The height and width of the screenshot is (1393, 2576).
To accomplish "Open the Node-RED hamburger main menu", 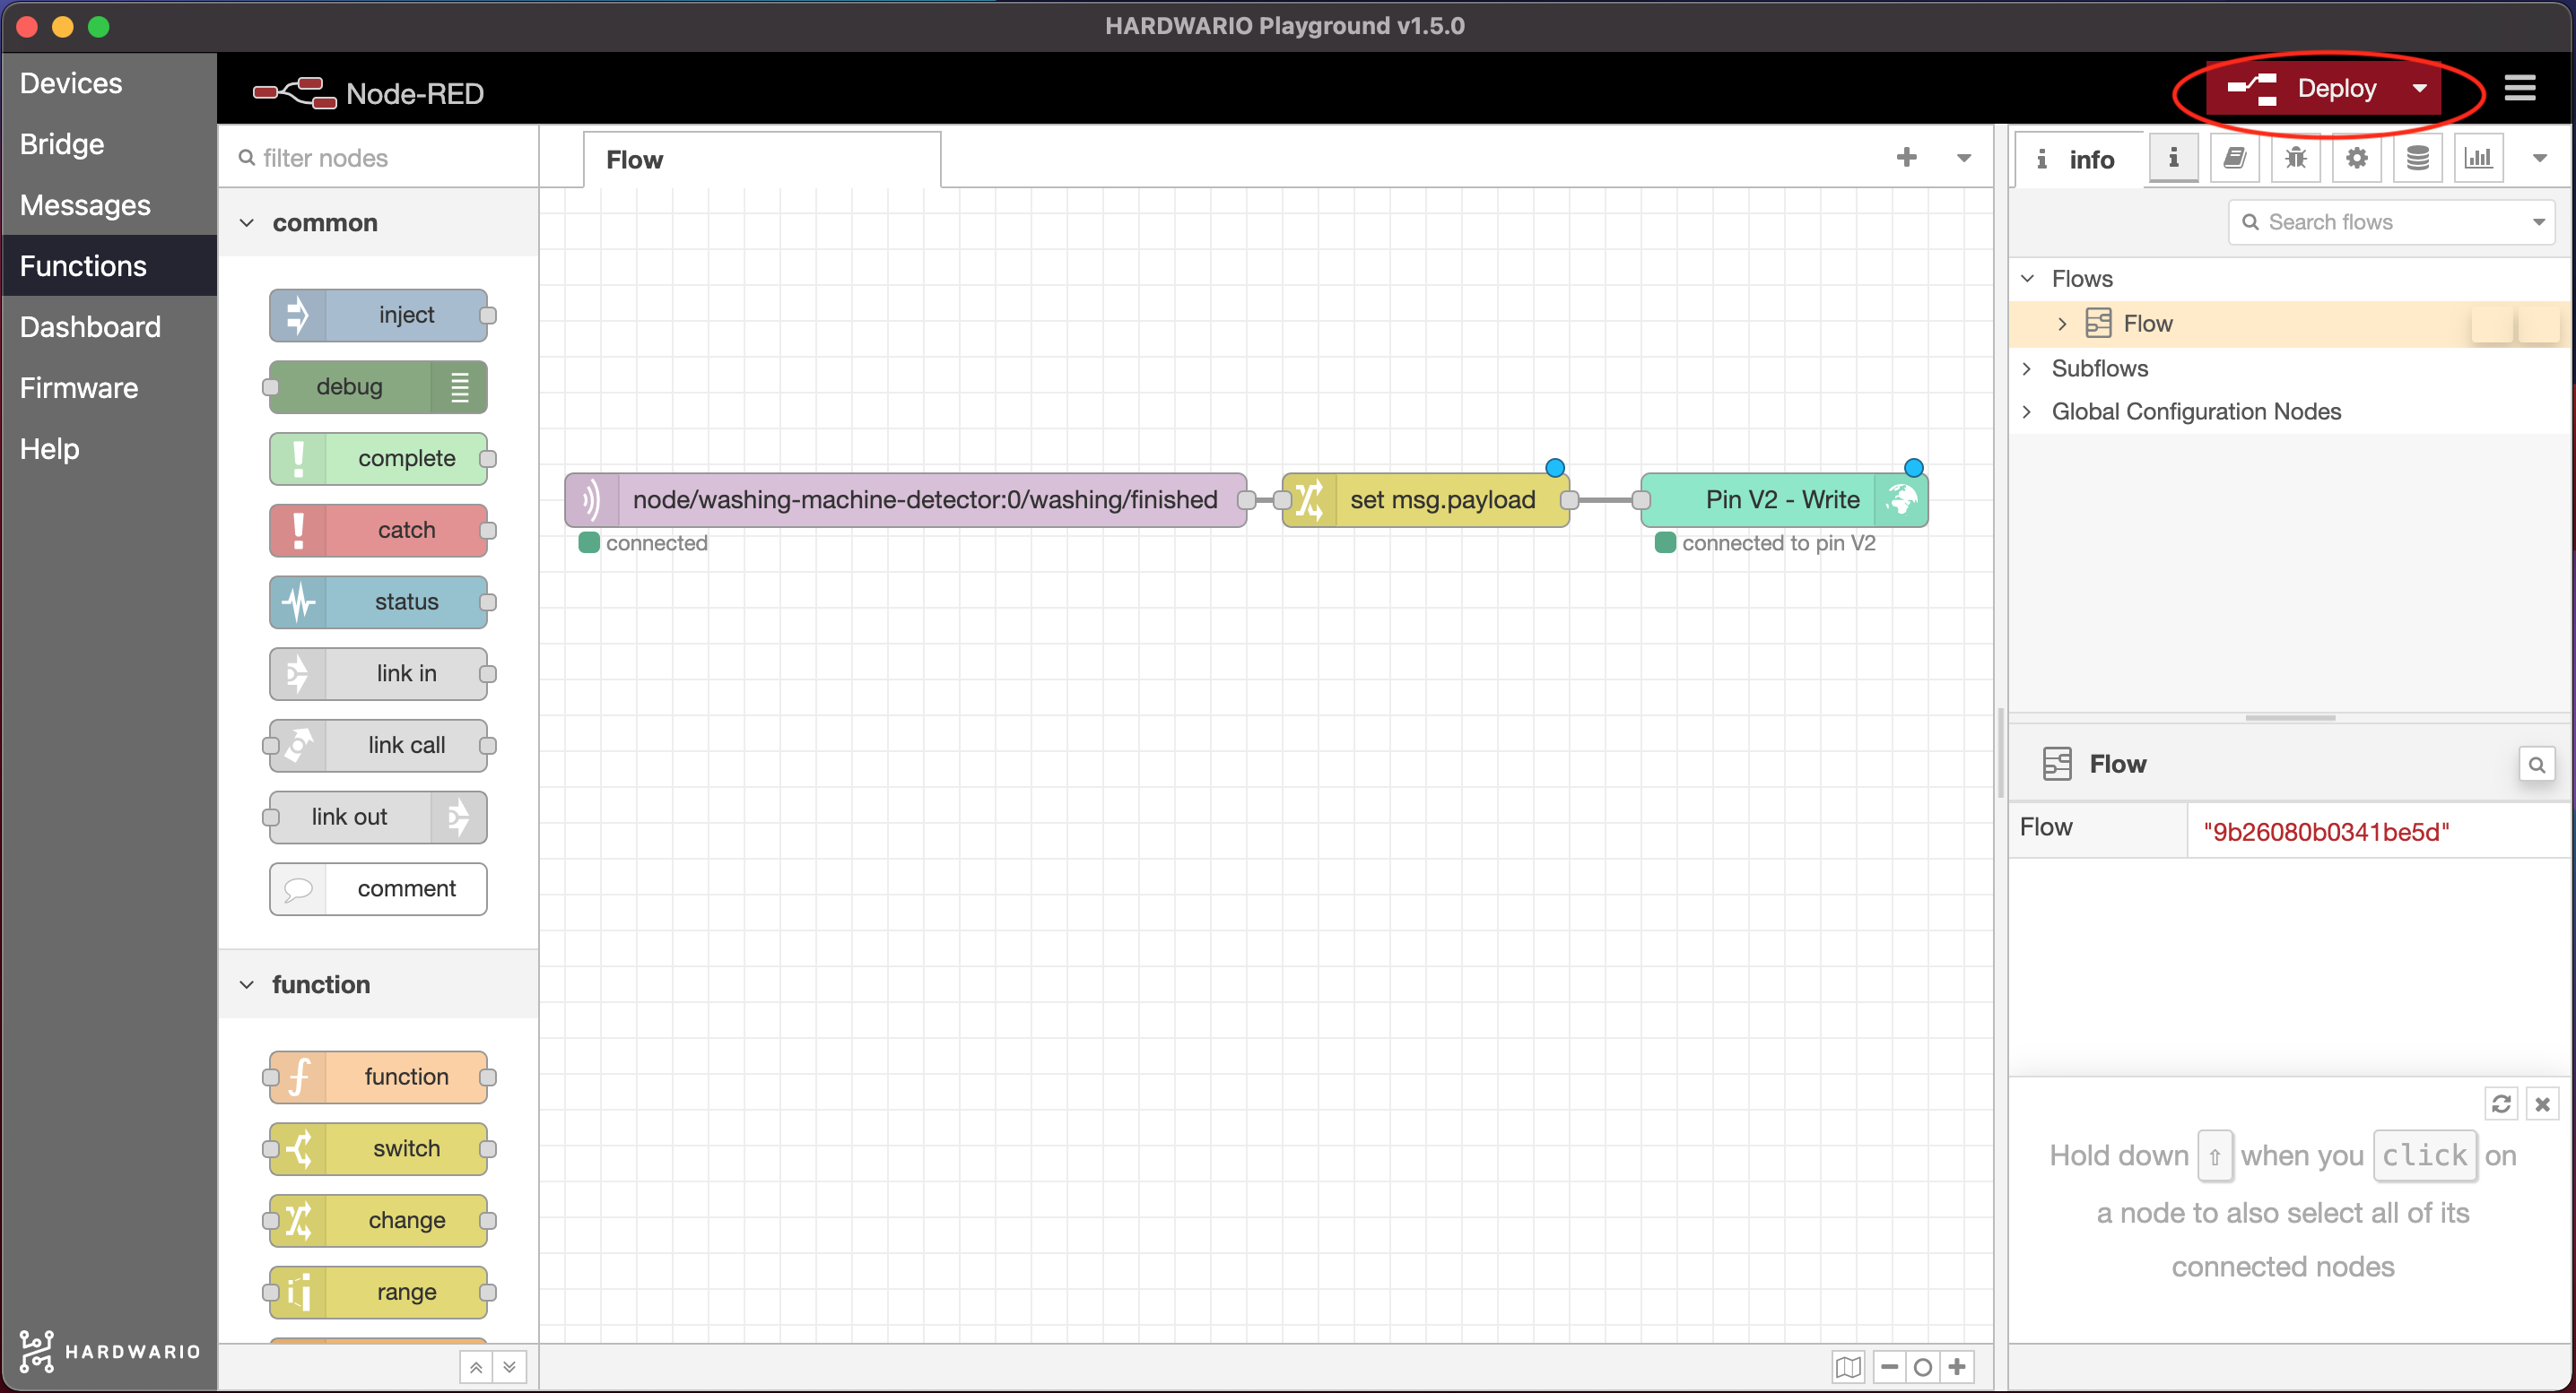I will coord(2519,89).
